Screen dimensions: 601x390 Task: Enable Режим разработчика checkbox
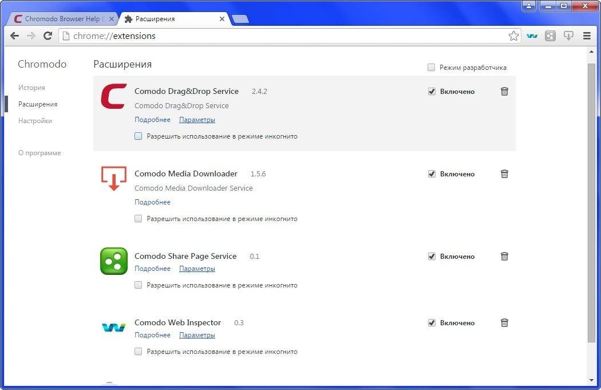coord(431,68)
